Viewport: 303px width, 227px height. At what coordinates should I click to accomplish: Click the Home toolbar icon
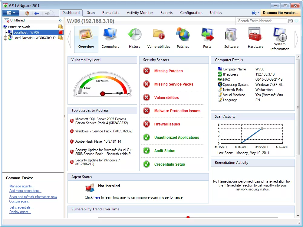[x=27, y=13]
